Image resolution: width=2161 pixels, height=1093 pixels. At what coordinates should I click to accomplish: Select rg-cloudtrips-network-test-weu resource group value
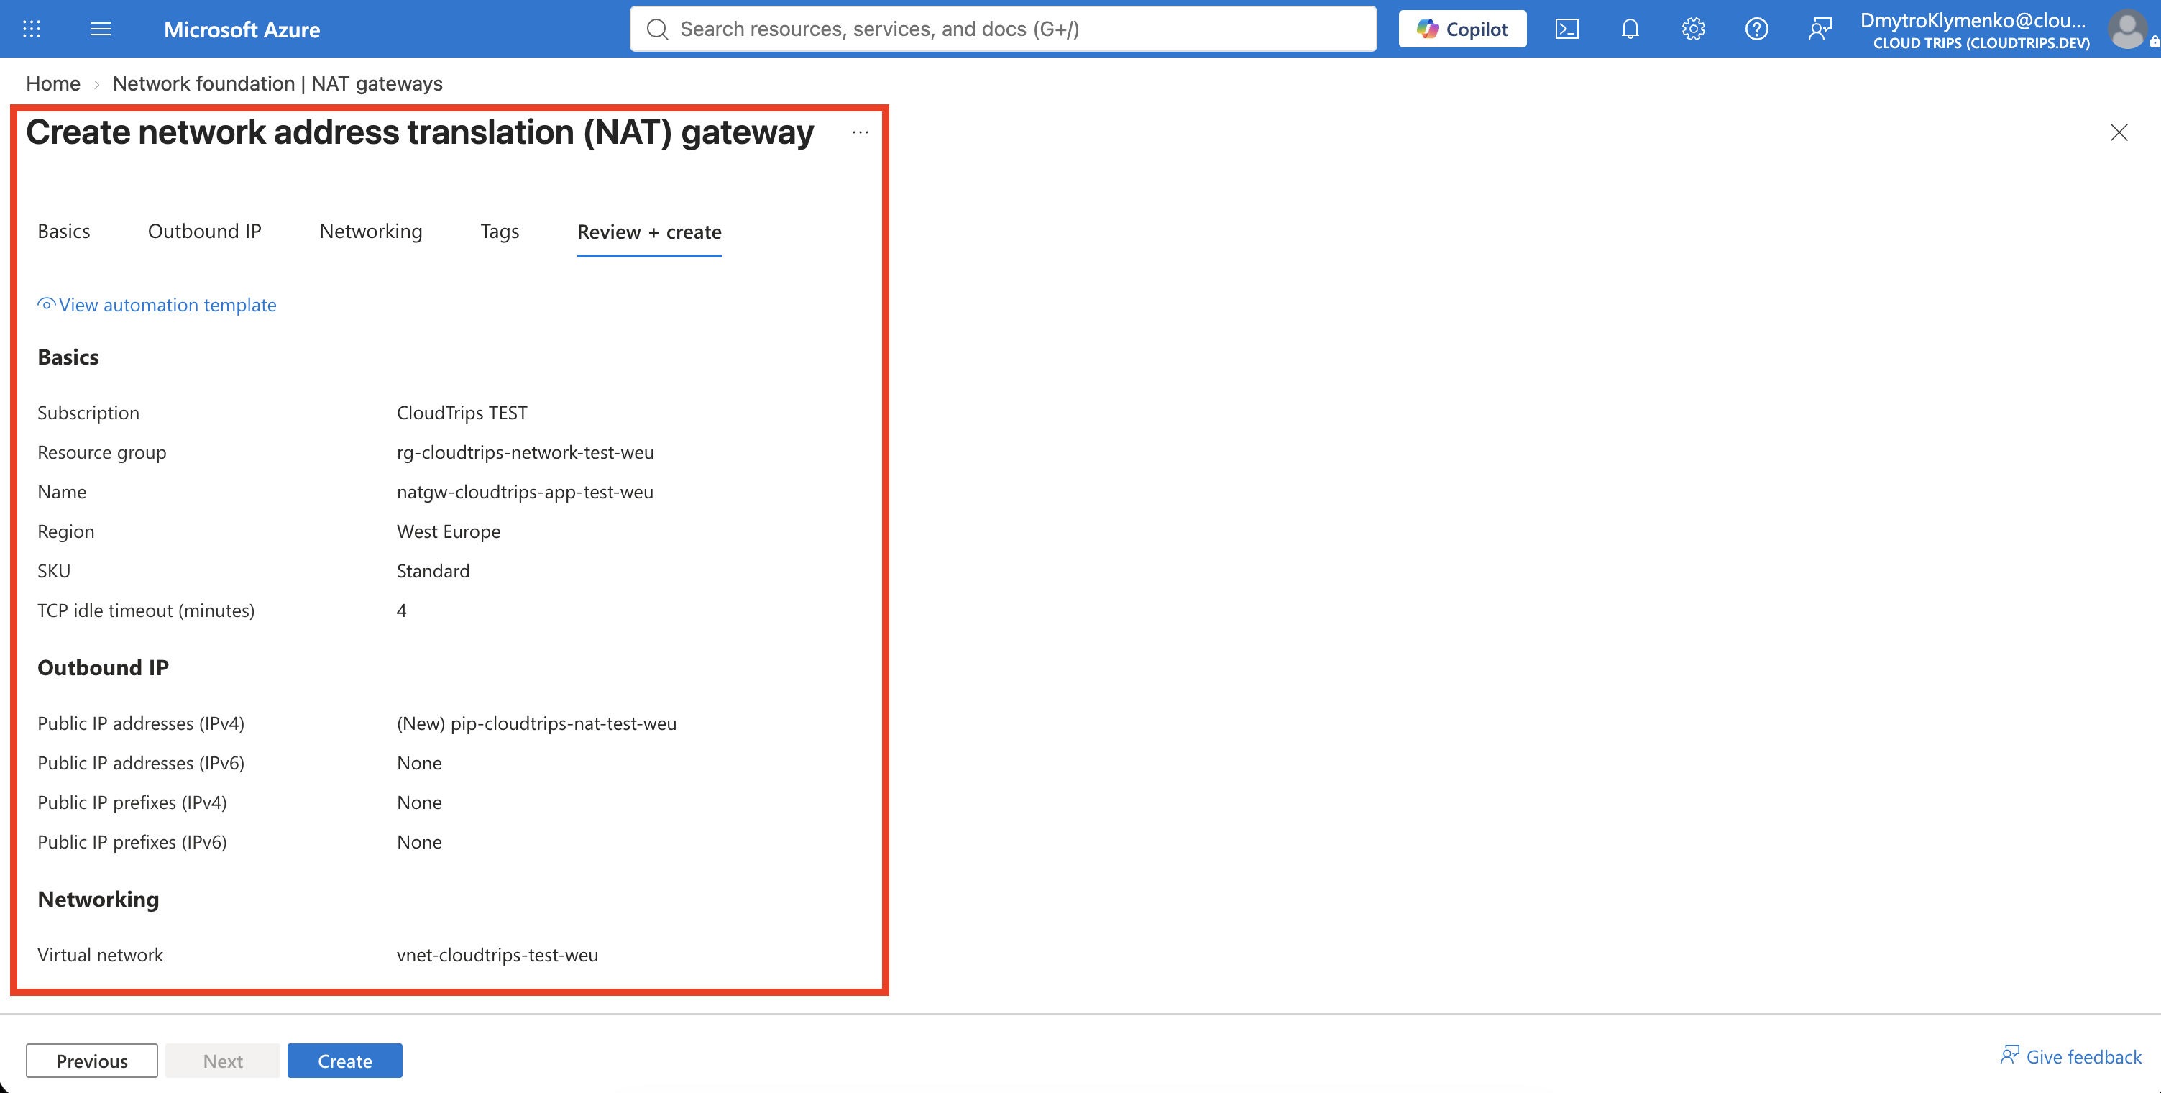525,452
